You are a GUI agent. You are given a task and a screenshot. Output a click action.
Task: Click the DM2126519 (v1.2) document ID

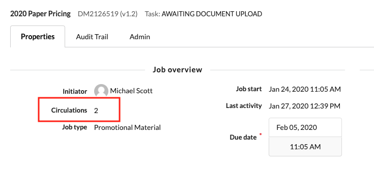click(x=107, y=14)
